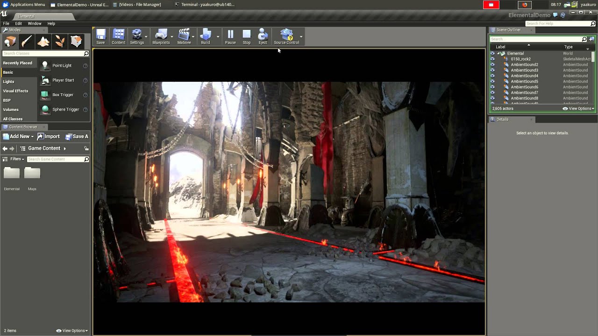The height and width of the screenshot is (336, 598).
Task: Select the Paint mode brush icon
Action: coord(27,42)
